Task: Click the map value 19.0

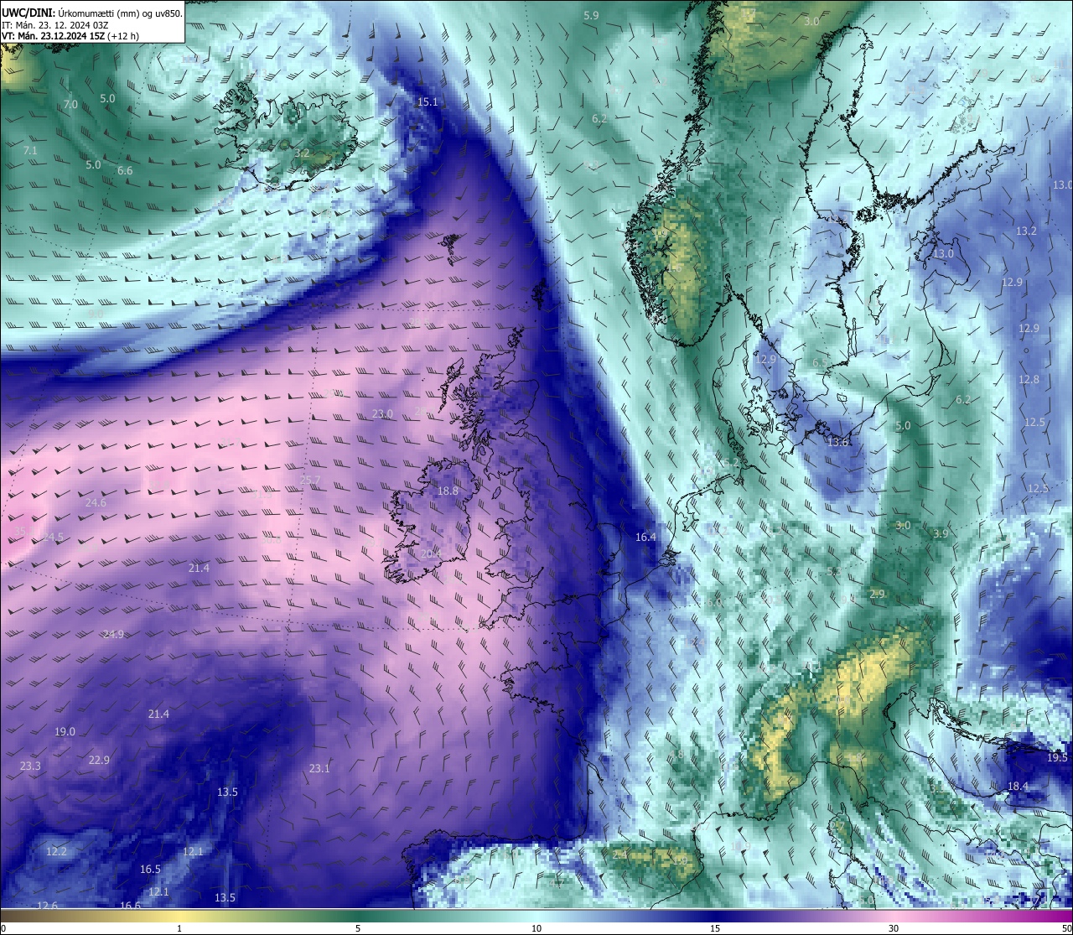Action: coord(65,732)
